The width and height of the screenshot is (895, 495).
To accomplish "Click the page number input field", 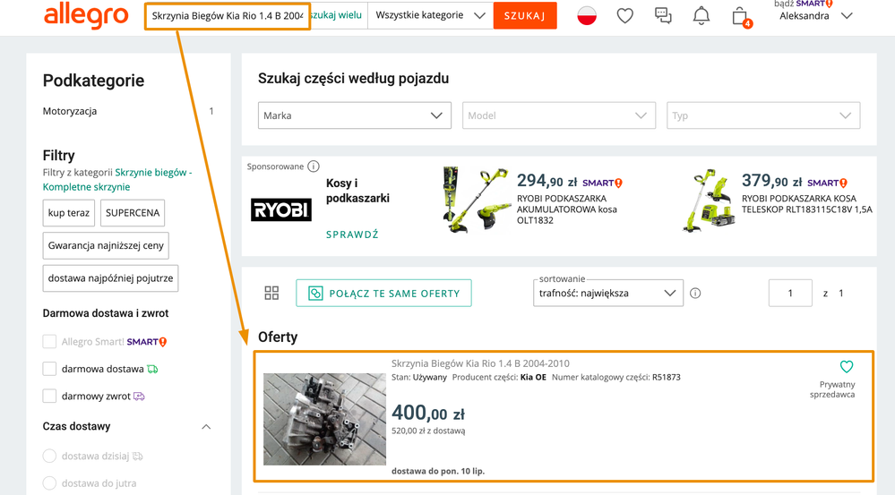I will (790, 293).
